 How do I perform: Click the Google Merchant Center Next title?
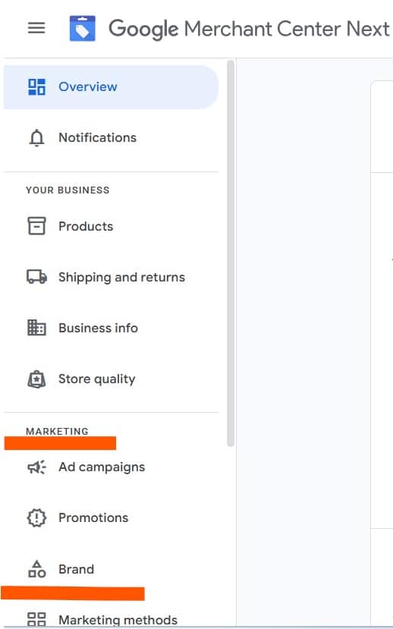tap(249, 30)
